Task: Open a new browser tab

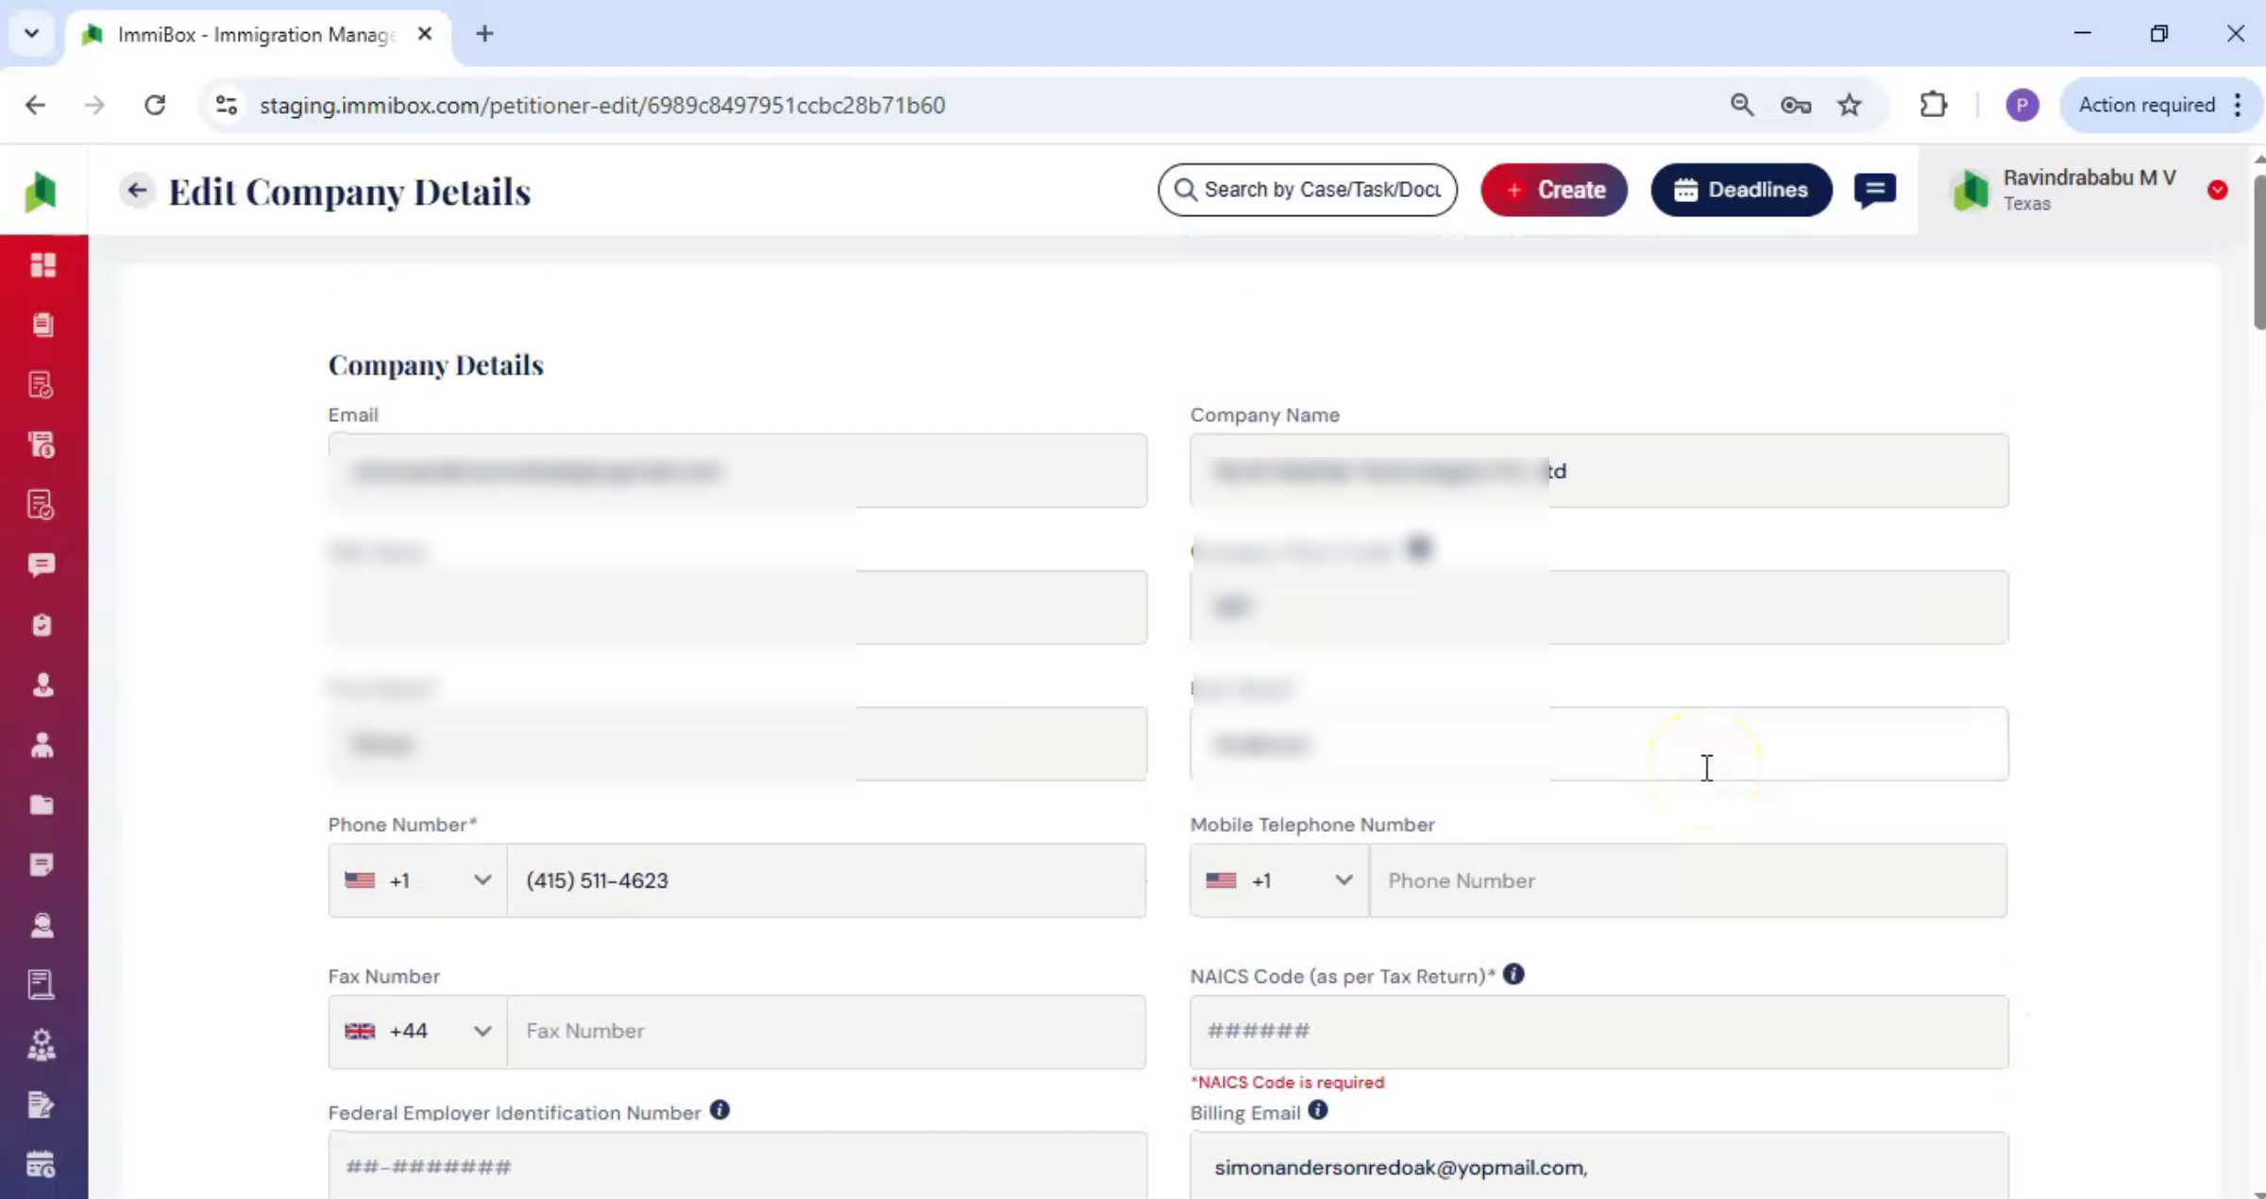Action: 484,34
